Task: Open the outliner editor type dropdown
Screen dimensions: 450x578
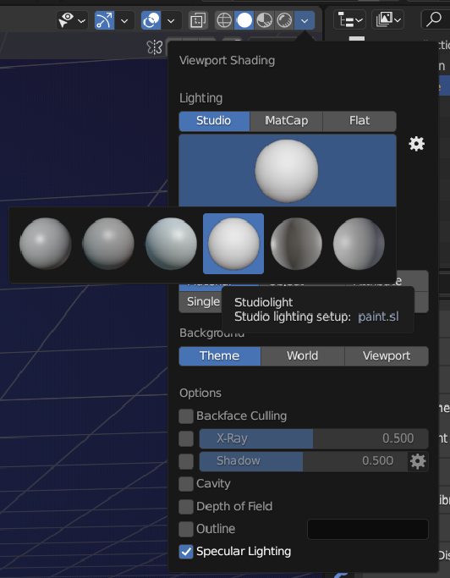Action: click(x=349, y=20)
